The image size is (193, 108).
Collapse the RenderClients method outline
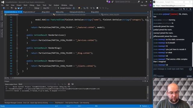click(x=17, y=61)
